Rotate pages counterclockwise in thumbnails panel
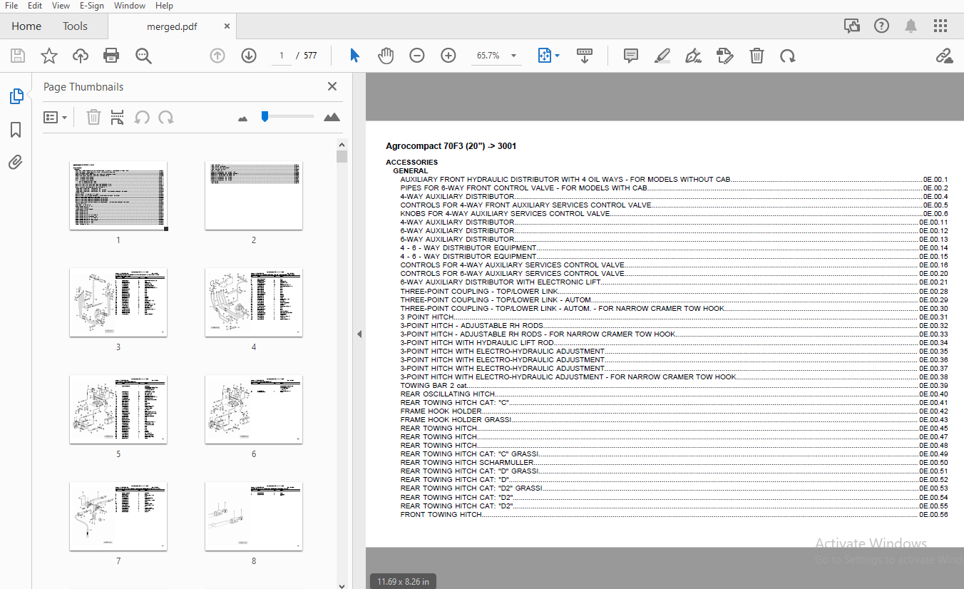This screenshot has height=589, width=964. point(142,117)
